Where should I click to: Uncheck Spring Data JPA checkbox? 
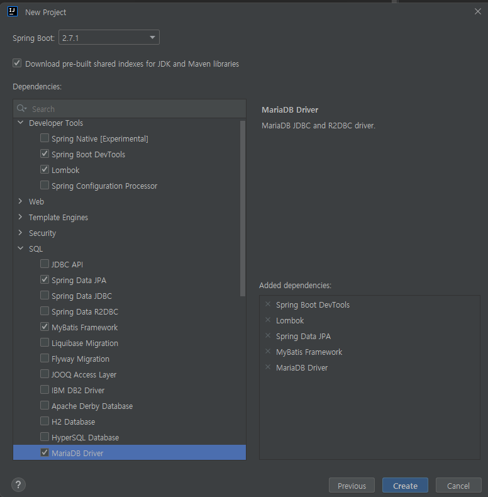tap(45, 279)
